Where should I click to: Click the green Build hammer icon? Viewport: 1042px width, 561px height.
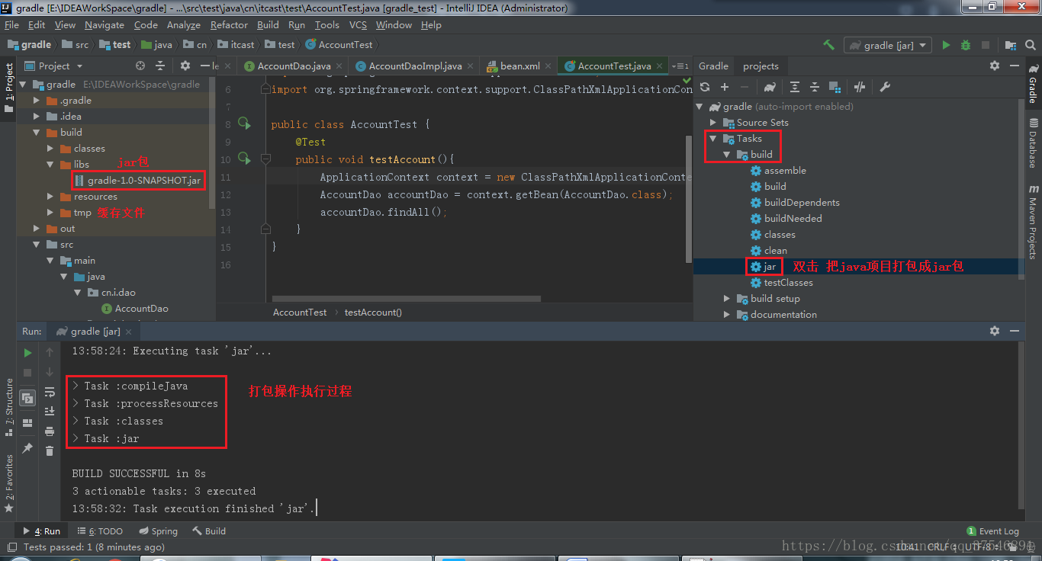828,45
